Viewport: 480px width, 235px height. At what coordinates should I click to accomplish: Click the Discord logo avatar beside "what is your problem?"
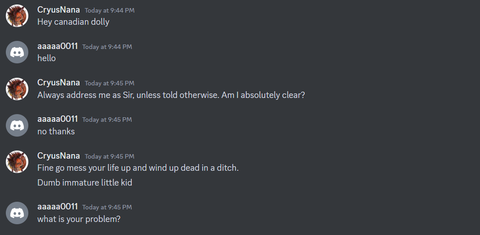tap(17, 213)
